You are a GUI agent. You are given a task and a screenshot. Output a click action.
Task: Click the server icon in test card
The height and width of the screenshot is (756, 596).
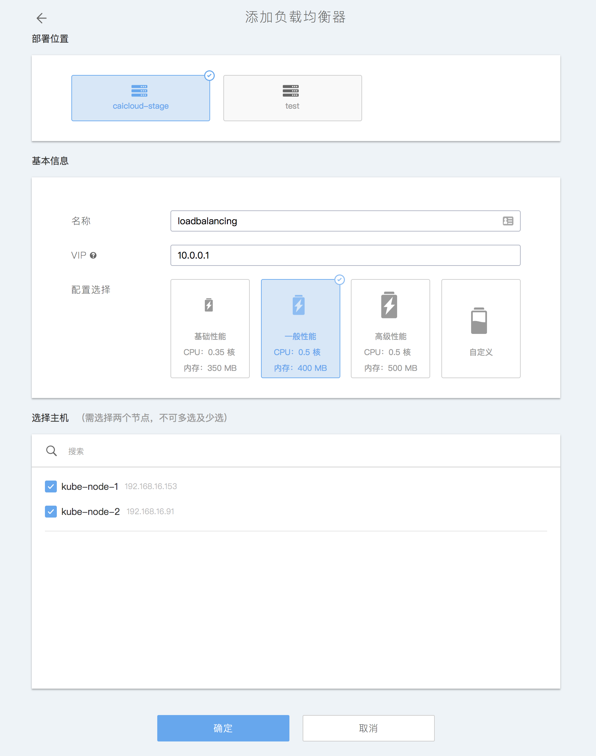[290, 91]
